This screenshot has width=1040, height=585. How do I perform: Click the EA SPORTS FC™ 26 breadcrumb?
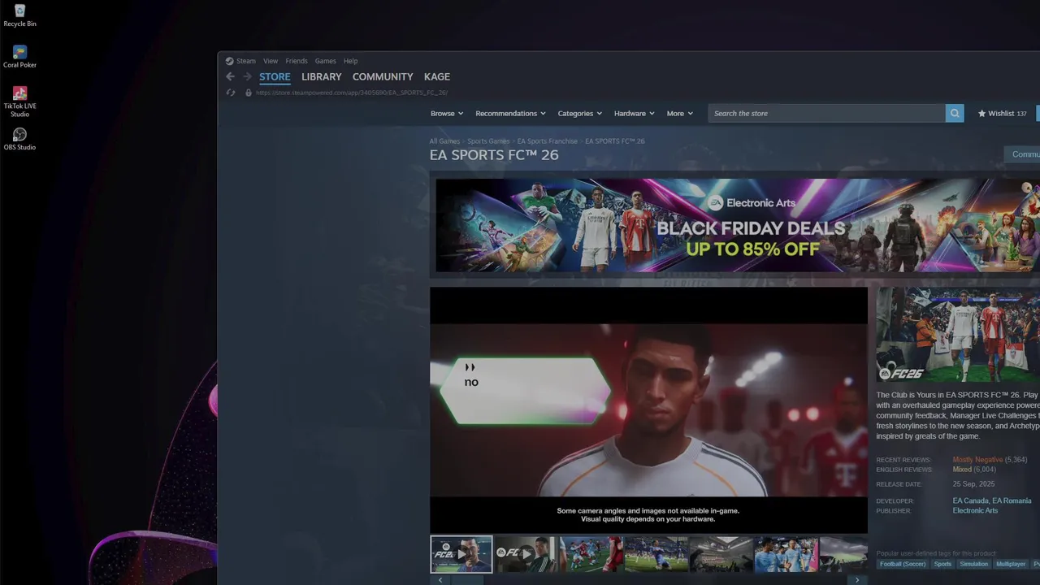[615, 141]
